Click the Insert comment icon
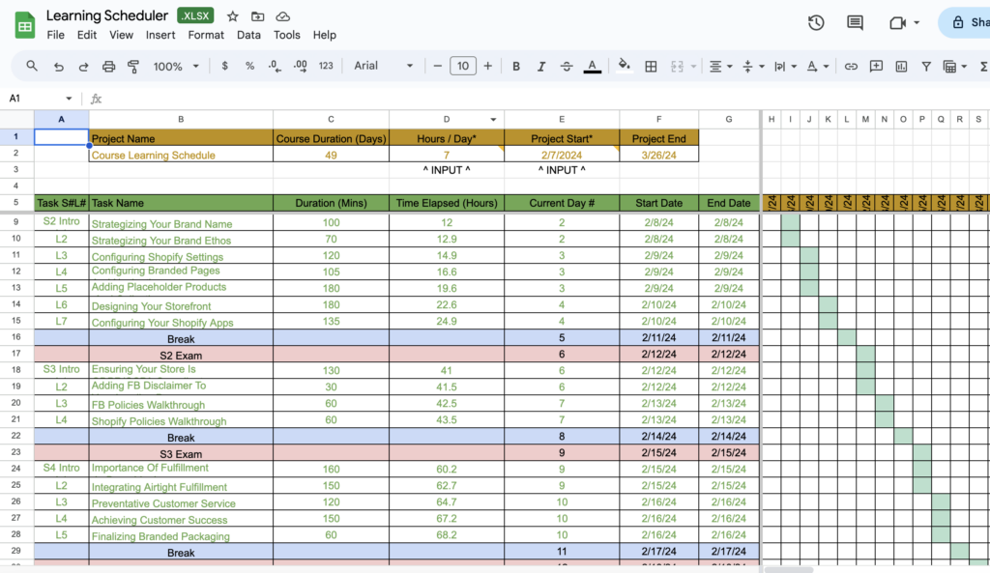This screenshot has width=990, height=573. tap(876, 67)
